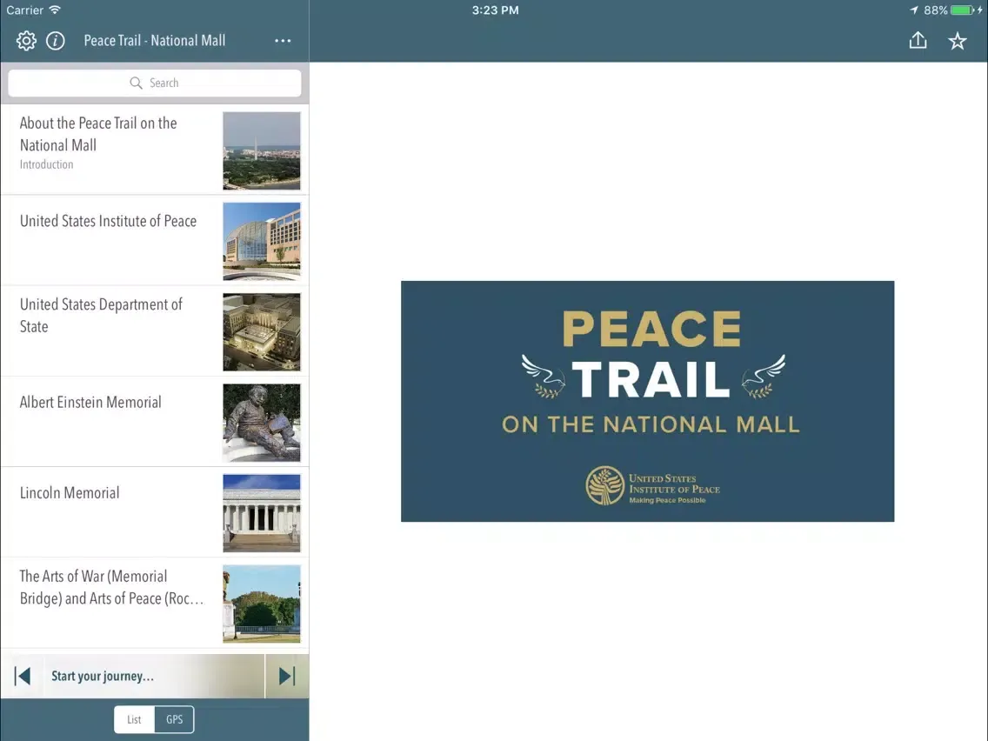Open United States Institute of Peace entry
Screen dimensions: 988x741
[155, 241]
